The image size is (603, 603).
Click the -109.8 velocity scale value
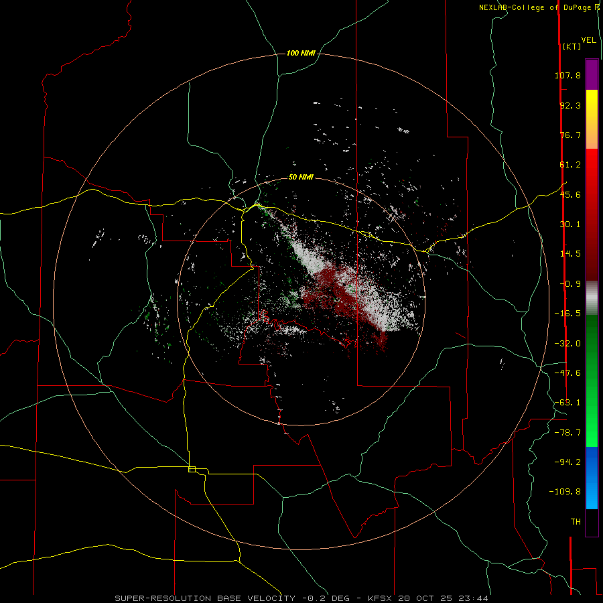565,492
